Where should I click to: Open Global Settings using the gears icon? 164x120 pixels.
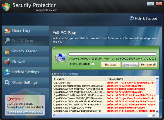coord(7,82)
